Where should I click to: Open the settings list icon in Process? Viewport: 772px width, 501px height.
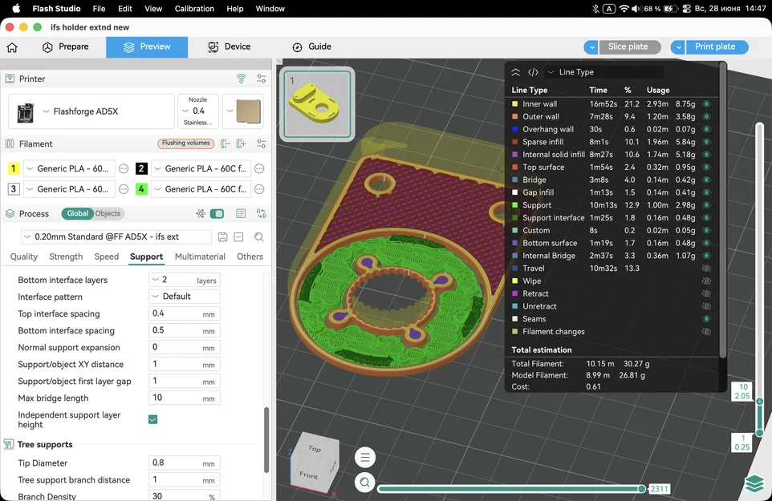pos(241,213)
